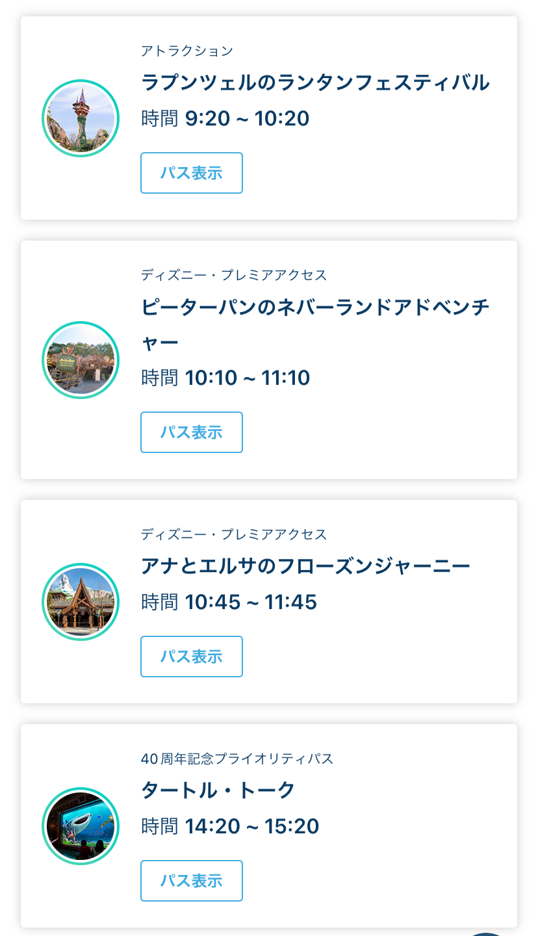Click the アトラクション label on first card
The image size is (538, 936).
pos(186,51)
